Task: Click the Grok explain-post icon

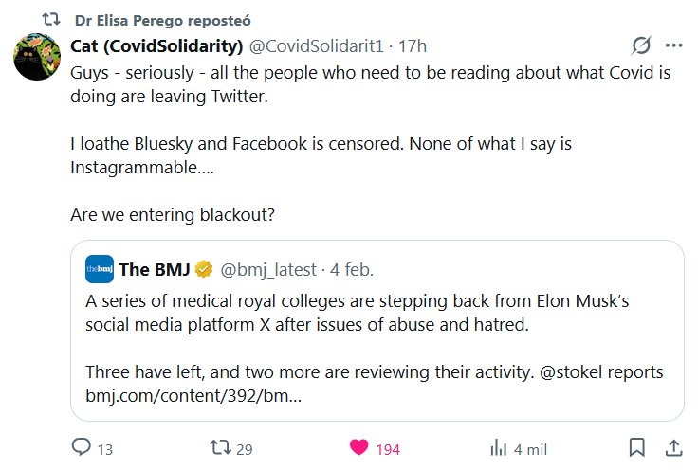Action: pyautogui.click(x=642, y=45)
